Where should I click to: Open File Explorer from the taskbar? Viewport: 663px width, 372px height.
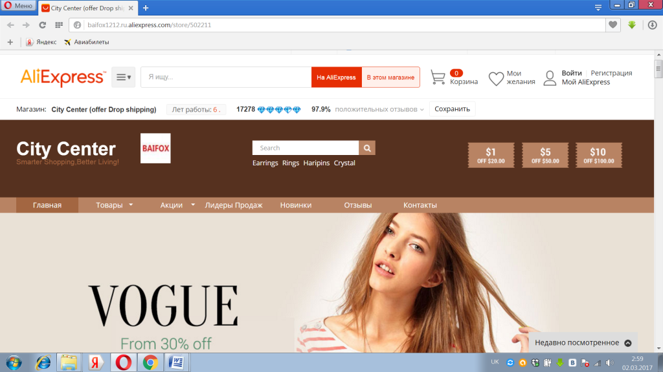(x=69, y=362)
